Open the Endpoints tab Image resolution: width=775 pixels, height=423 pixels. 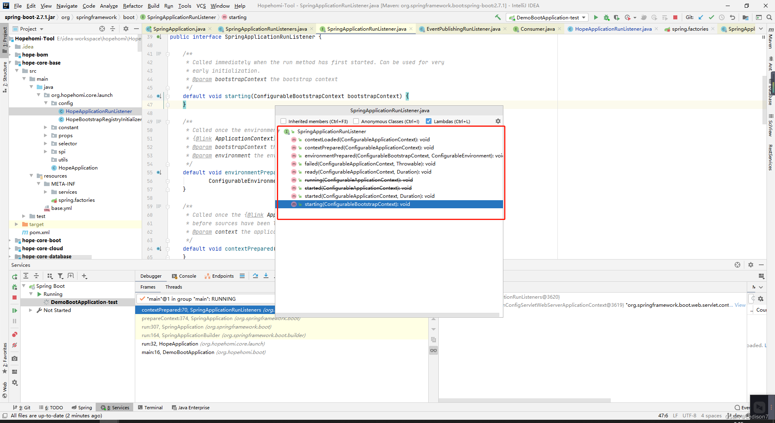coord(219,276)
